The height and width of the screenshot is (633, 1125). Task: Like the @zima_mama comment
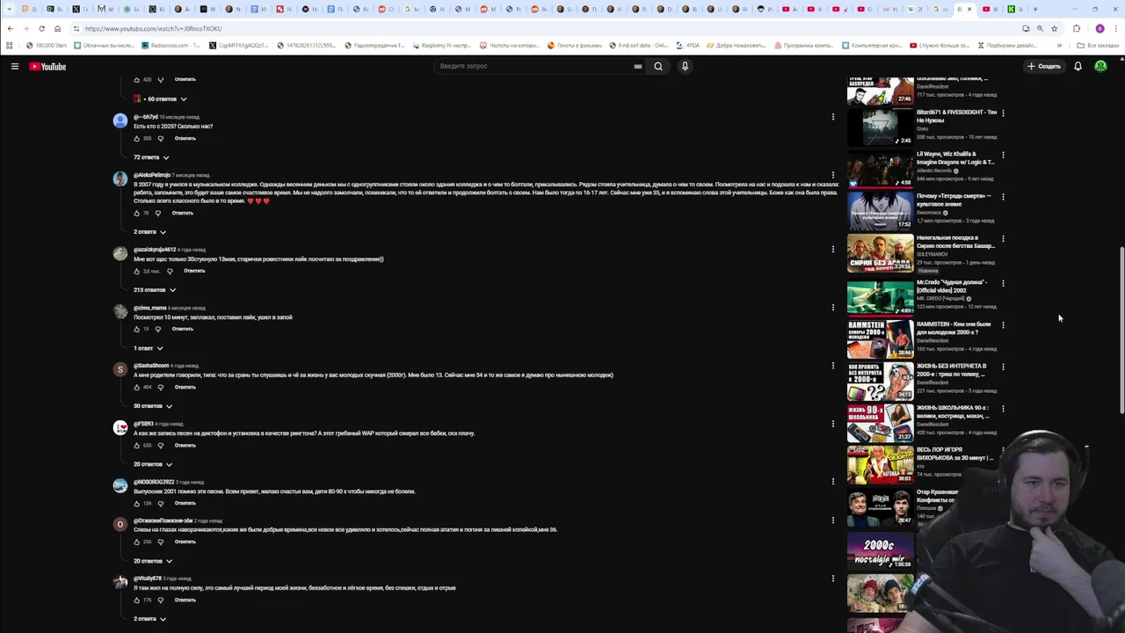(137, 329)
